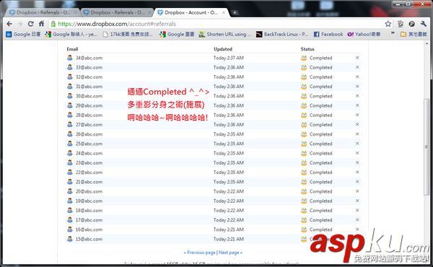
Task: Click the Email column header
Action: click(72, 49)
